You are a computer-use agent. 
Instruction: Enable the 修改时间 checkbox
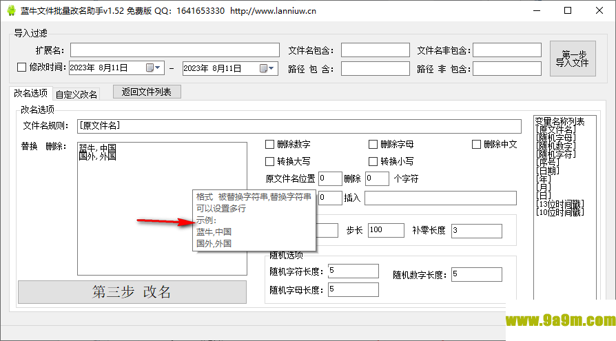[x=21, y=68]
